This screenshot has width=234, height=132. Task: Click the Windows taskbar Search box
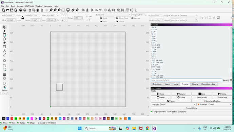click(100, 128)
